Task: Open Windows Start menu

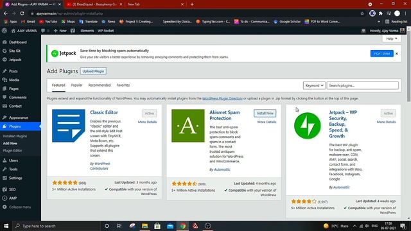Action: [x=6, y=226]
